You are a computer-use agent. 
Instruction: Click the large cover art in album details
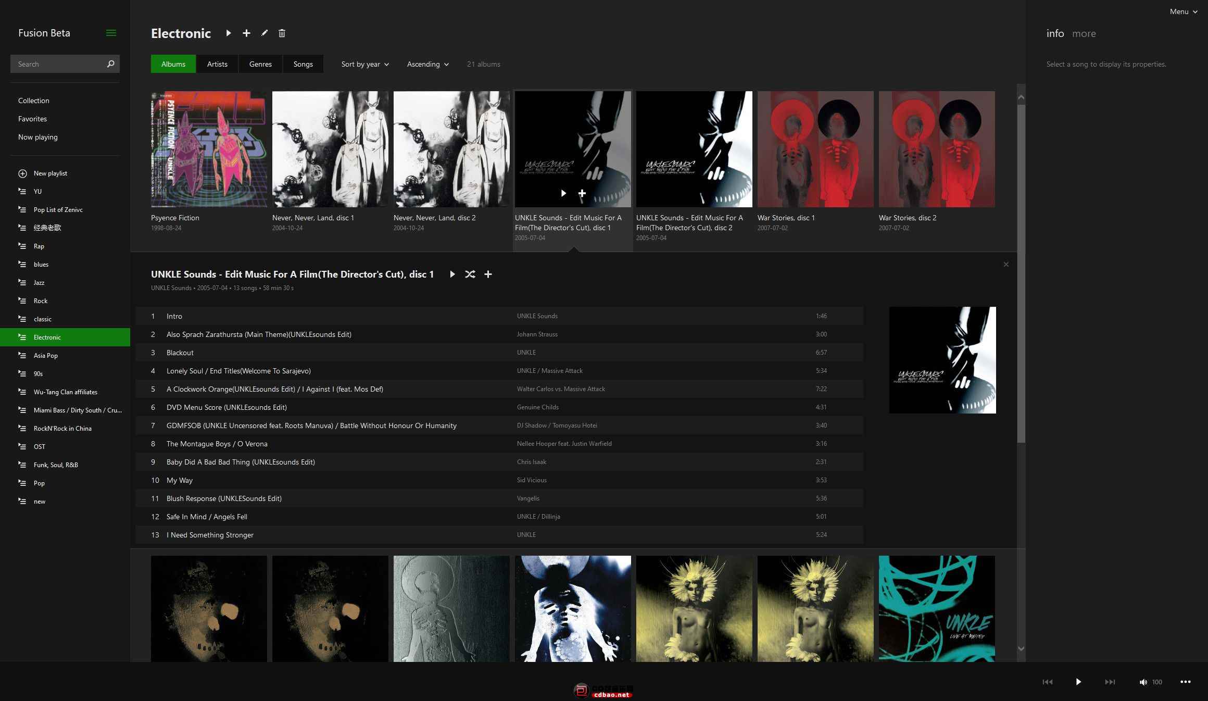pyautogui.click(x=942, y=360)
